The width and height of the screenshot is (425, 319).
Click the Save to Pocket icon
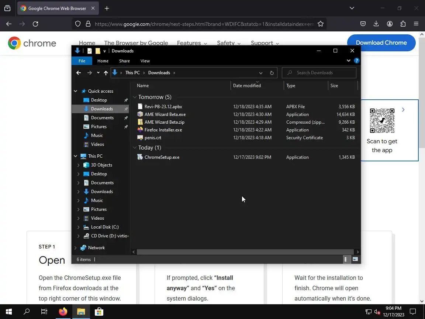pyautogui.click(x=363, y=24)
